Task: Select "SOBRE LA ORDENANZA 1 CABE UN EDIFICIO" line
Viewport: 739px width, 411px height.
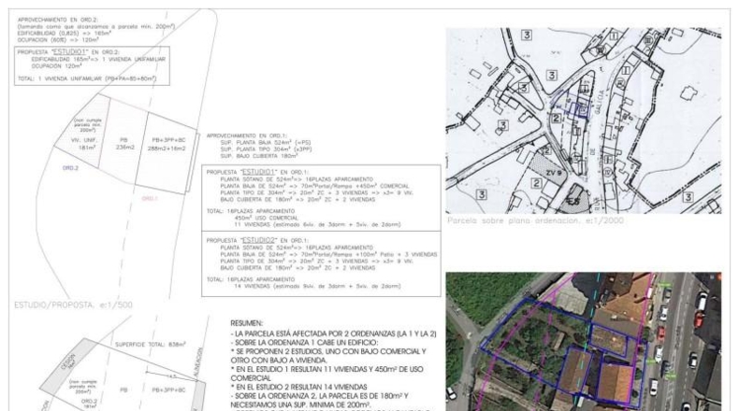Action: [304, 343]
